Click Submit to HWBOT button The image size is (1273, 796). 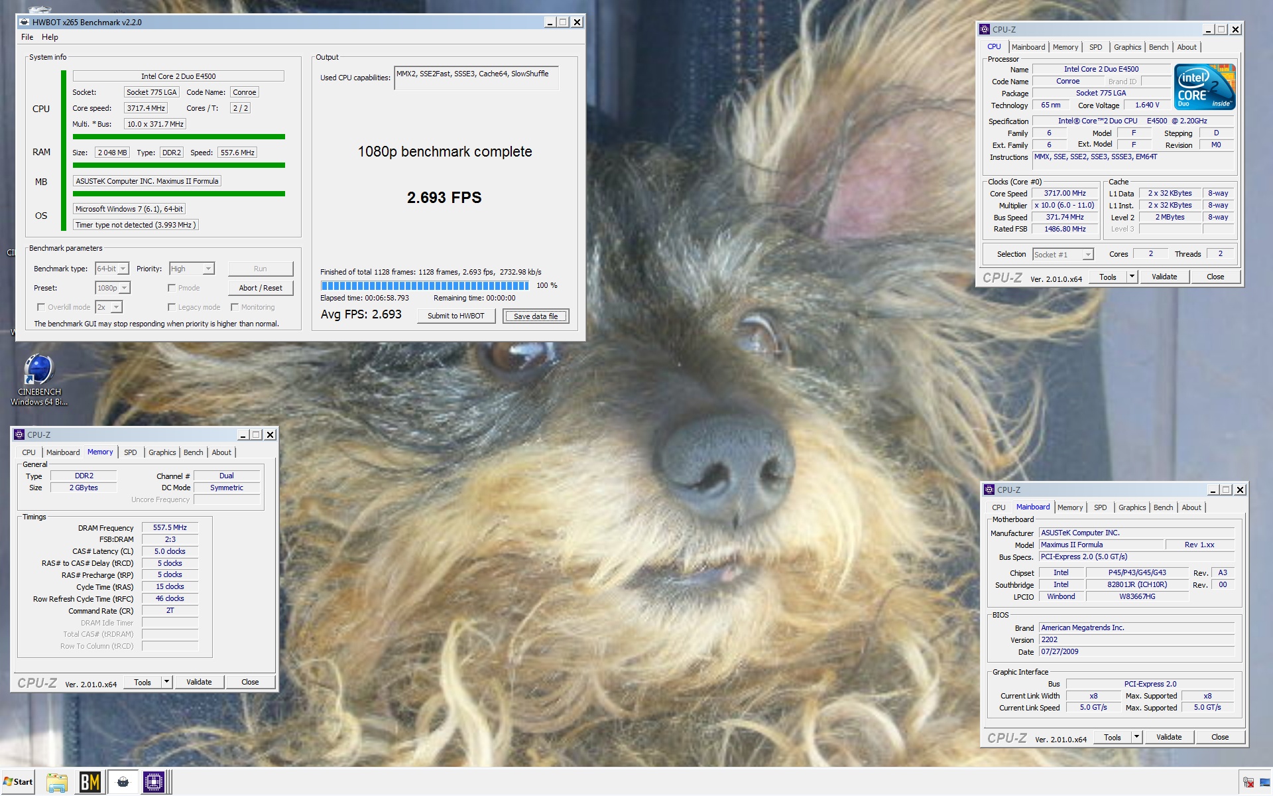pyautogui.click(x=456, y=316)
